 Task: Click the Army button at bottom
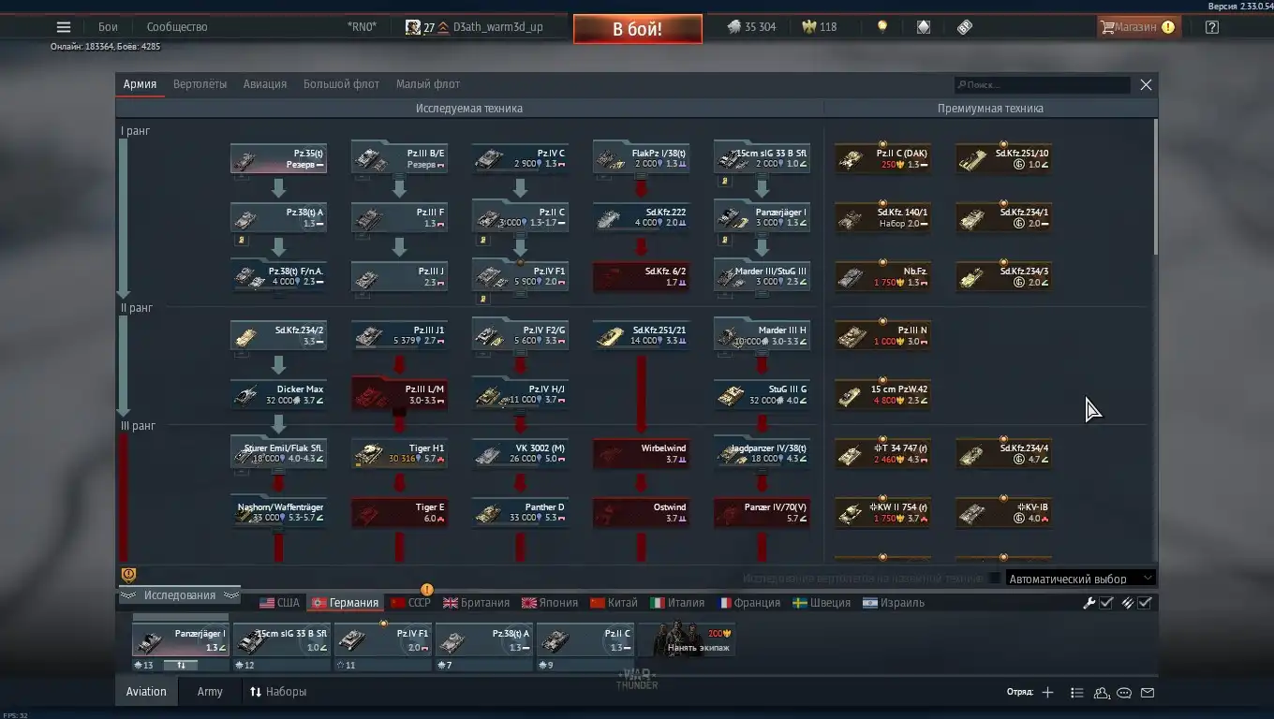[210, 692]
